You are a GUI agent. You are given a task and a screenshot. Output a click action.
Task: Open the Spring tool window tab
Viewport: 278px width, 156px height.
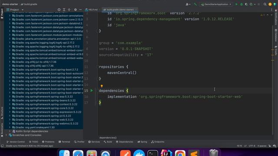coord(142,142)
